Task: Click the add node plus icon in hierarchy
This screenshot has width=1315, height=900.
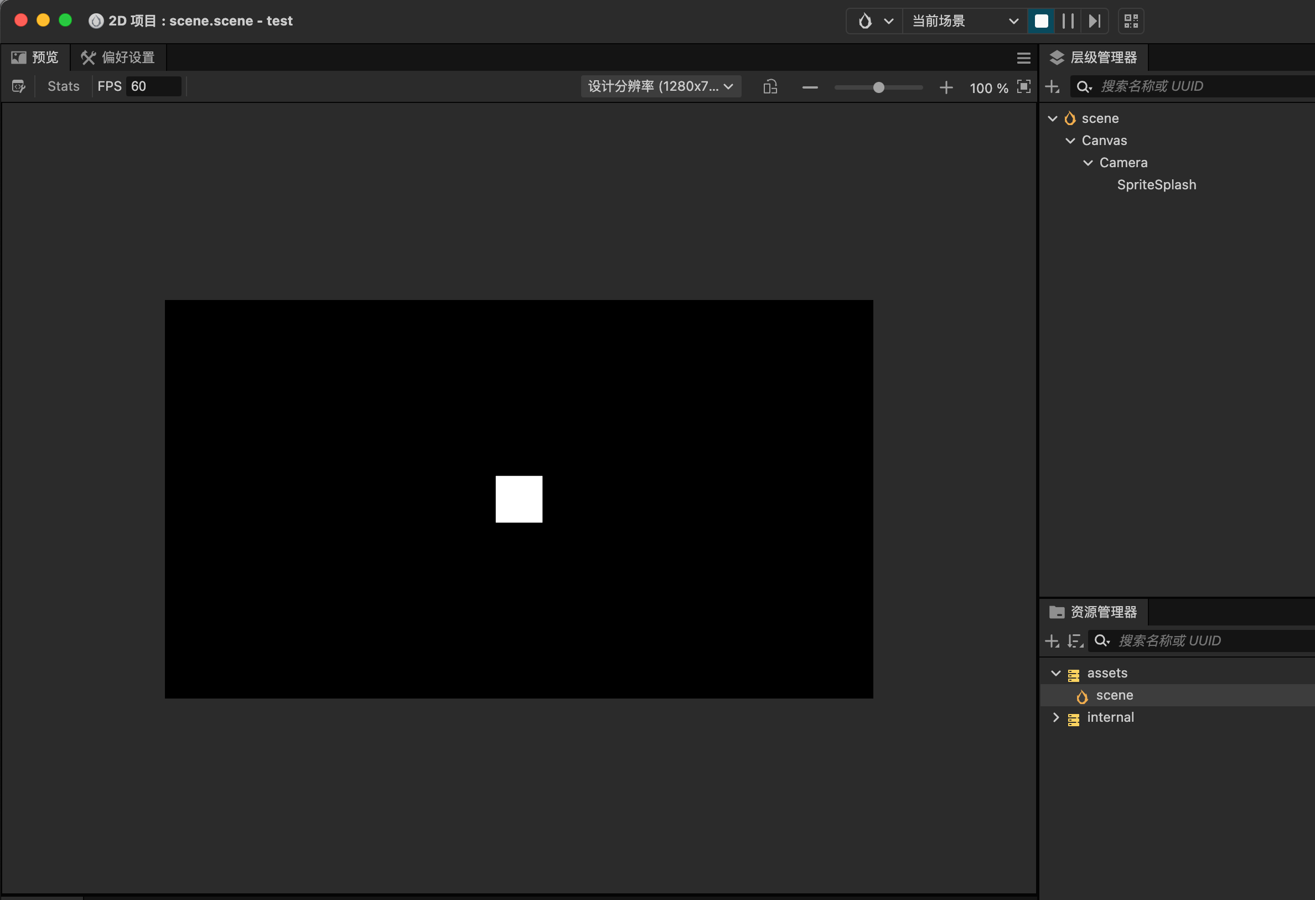Action: point(1052,86)
